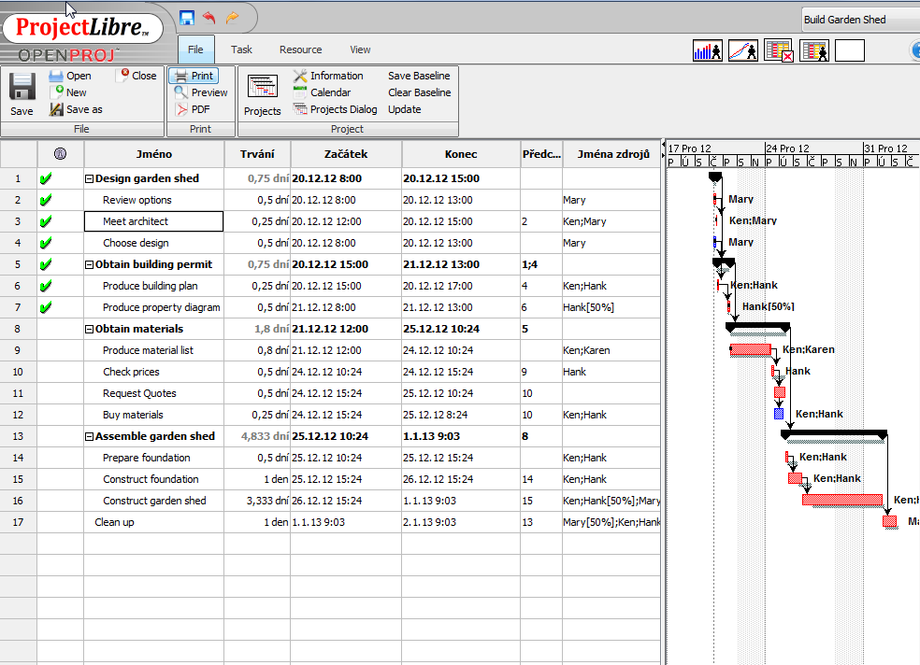Viewport: 920px width, 665px height.
Task: Select the Construct garden shed Gantt bar
Action: 842,500
